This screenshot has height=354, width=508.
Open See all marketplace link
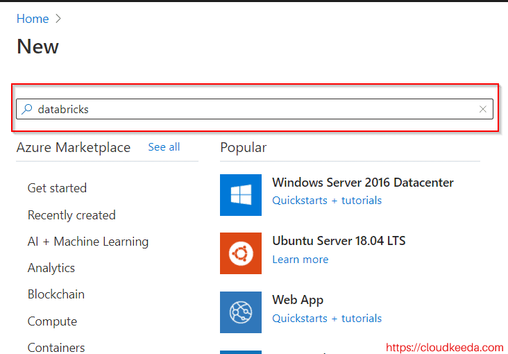[x=164, y=147]
